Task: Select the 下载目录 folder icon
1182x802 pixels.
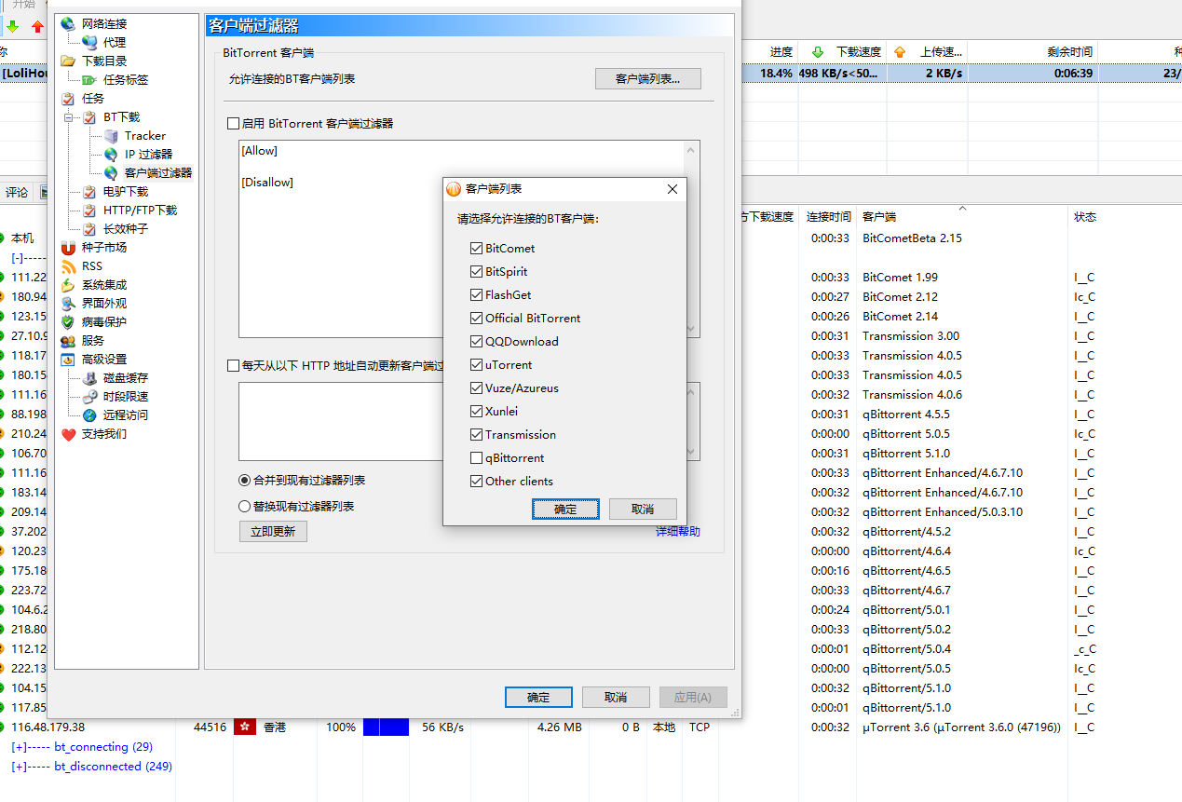Action: coord(68,61)
